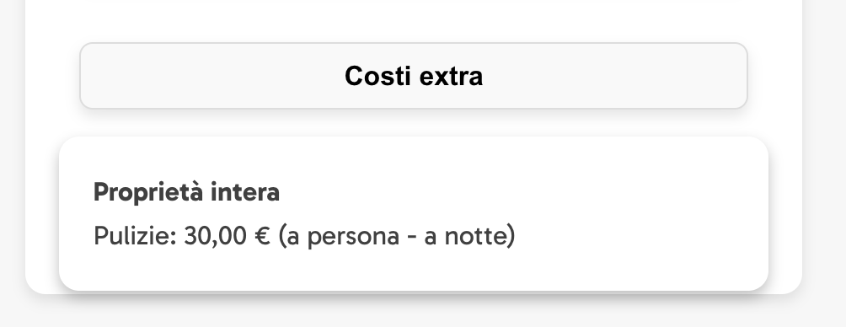The height and width of the screenshot is (327, 846).
Task: Click the word persona in the fee line
Action: click(353, 236)
